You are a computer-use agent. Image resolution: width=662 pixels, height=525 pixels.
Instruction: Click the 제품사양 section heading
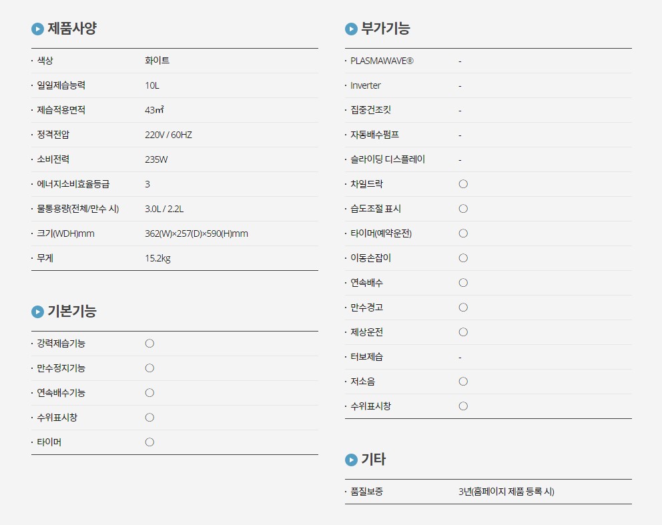point(73,29)
